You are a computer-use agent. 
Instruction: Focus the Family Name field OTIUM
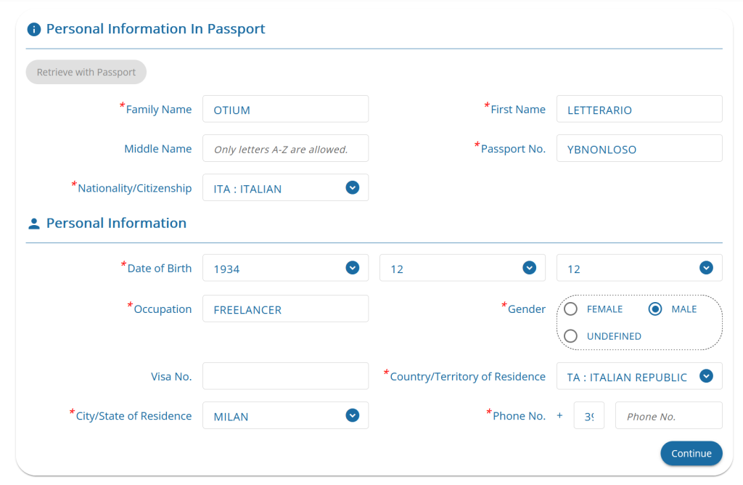(286, 109)
